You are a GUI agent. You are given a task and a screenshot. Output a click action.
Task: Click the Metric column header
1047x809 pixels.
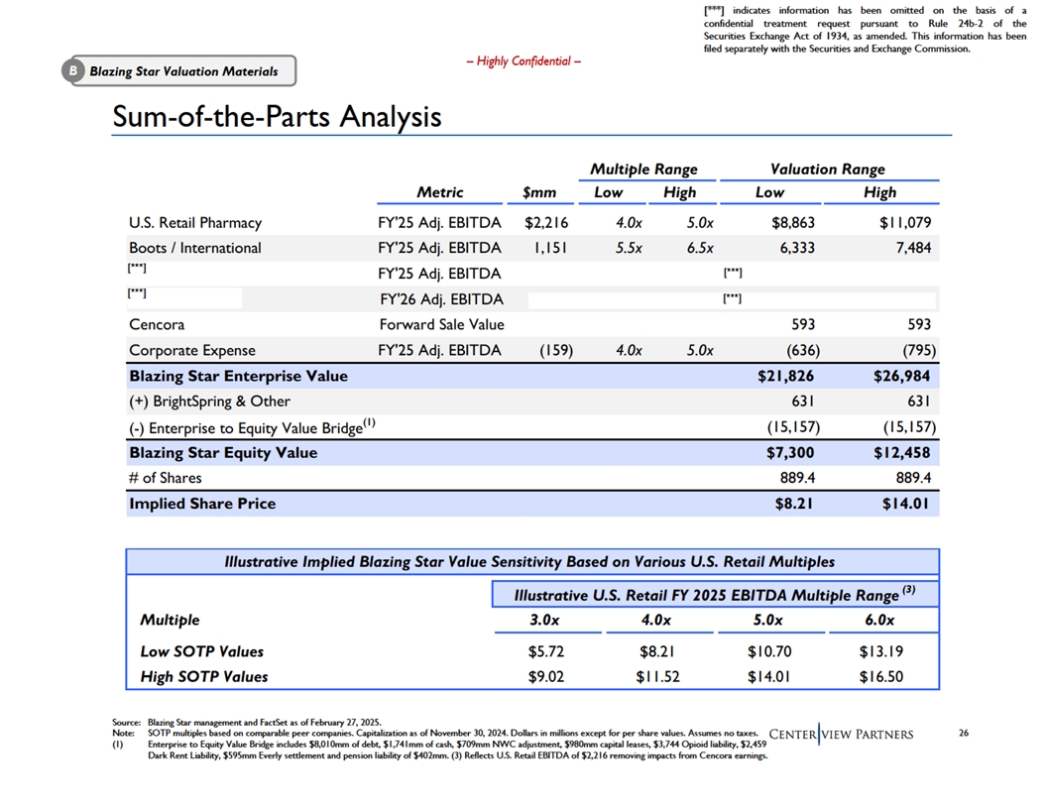coord(439,192)
